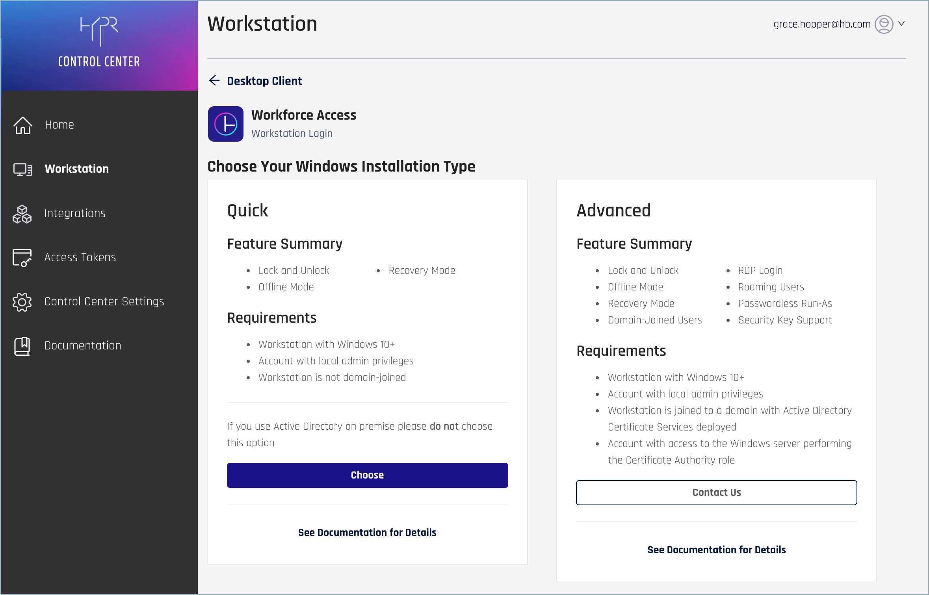Go back via Desktop Client link
The height and width of the screenshot is (595, 929).
pos(264,81)
